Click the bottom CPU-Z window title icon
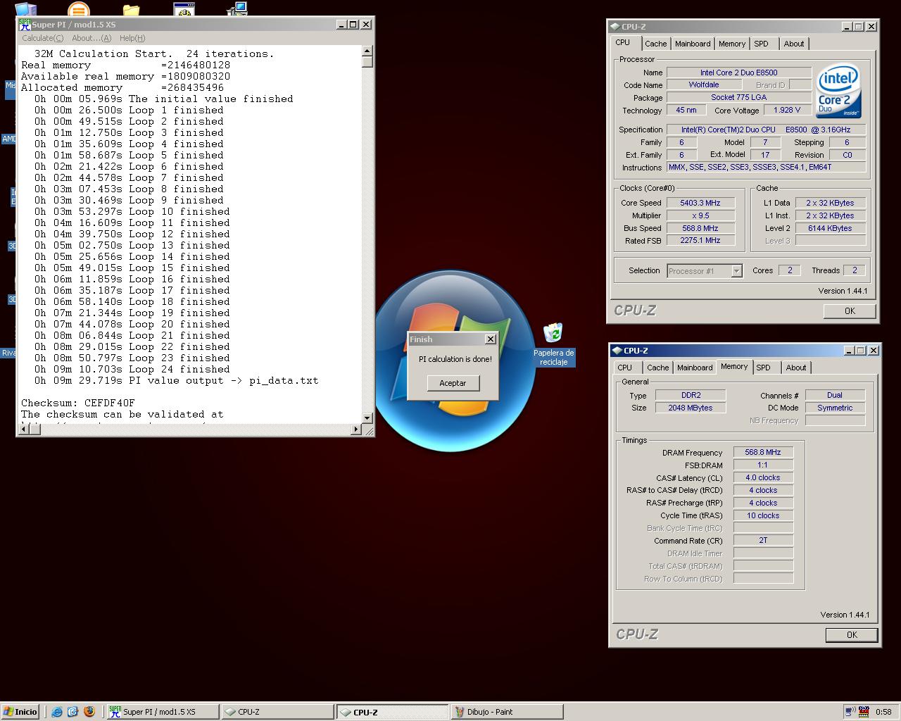Image resolution: width=901 pixels, height=721 pixels. [x=617, y=351]
